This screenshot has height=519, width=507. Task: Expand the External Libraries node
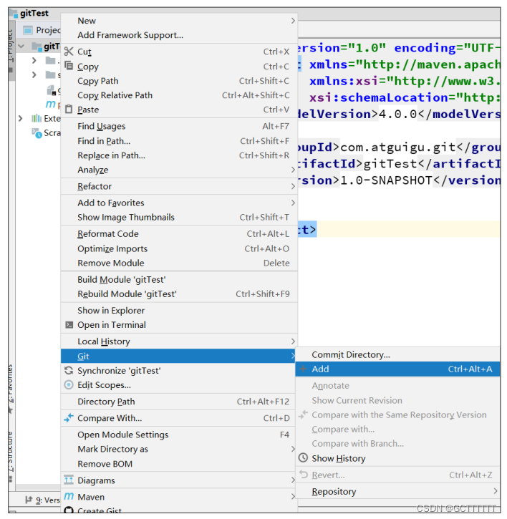(21, 118)
